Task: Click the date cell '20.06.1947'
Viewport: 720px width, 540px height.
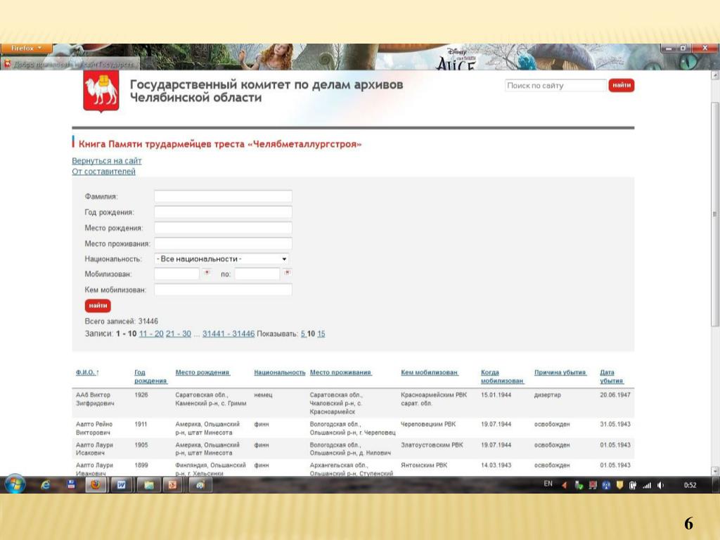Action: pos(615,395)
